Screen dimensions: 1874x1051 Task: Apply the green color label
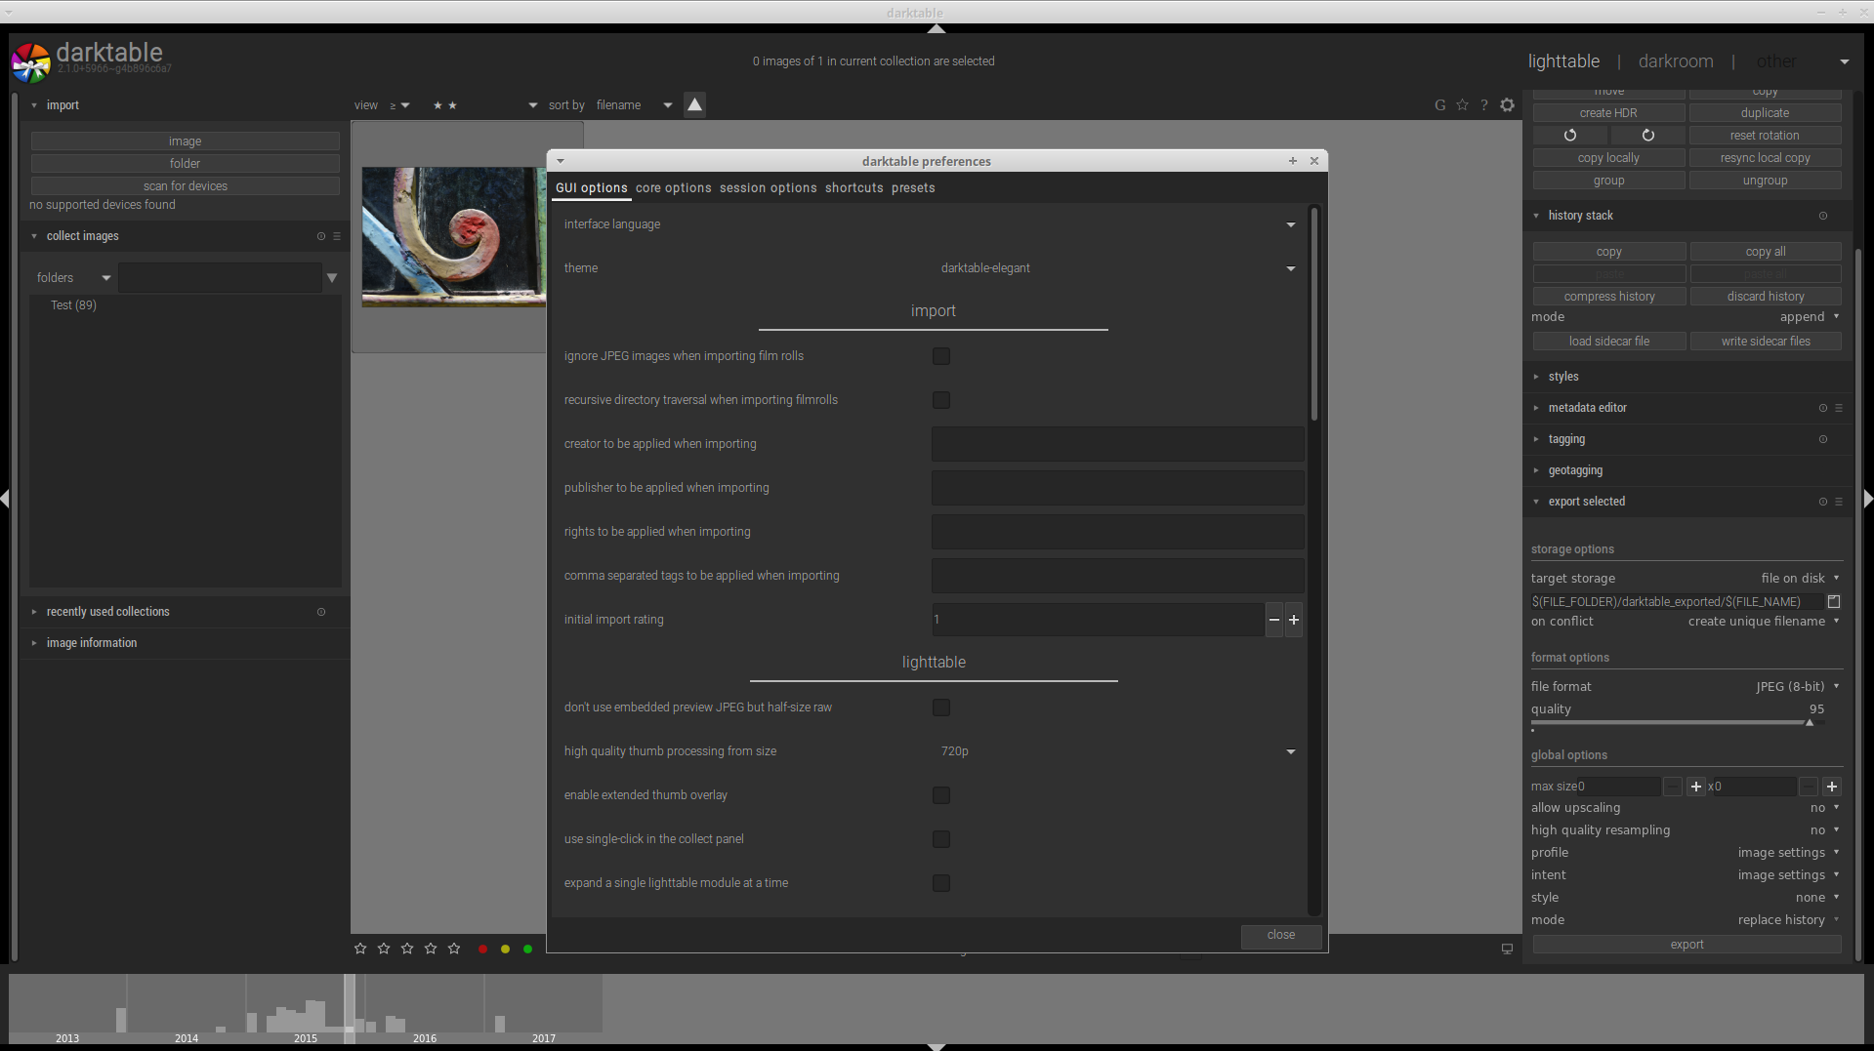[527, 949]
